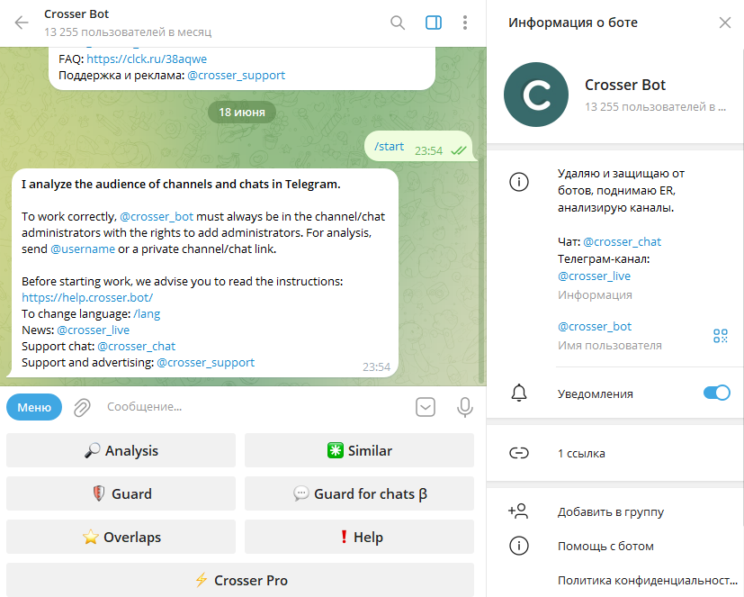Open @crosser_support in Поддержка и реклама line
The height and width of the screenshot is (597, 744).
pos(237,75)
